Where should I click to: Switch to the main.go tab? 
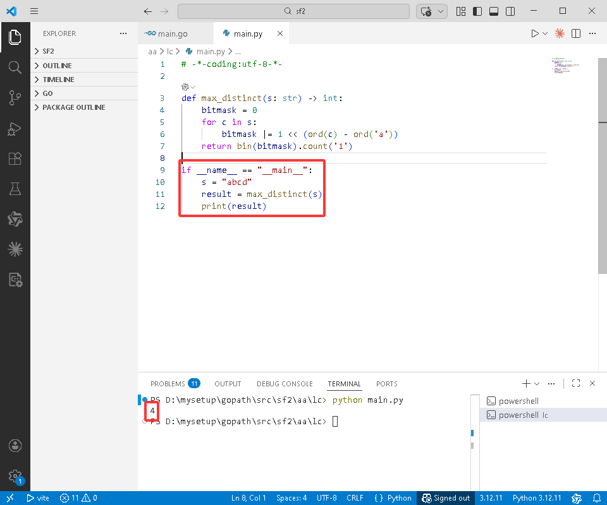pos(175,33)
